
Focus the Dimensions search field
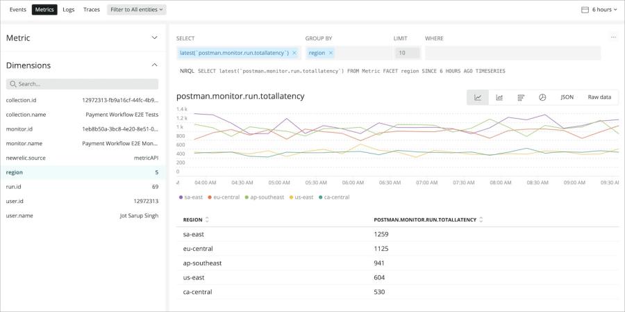click(82, 84)
